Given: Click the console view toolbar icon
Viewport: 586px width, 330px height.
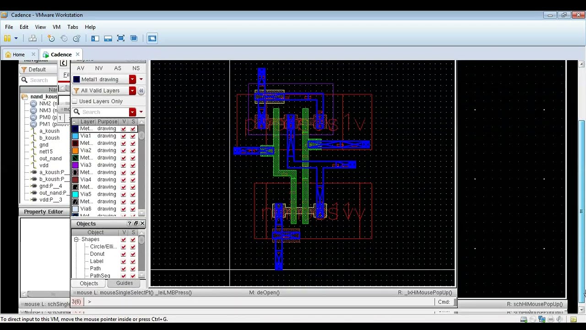Looking at the screenshot, I should (152, 38).
